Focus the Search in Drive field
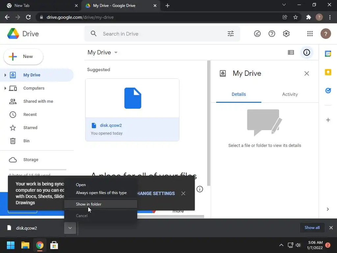Screen dimensions: 337x253 [x=162, y=34]
